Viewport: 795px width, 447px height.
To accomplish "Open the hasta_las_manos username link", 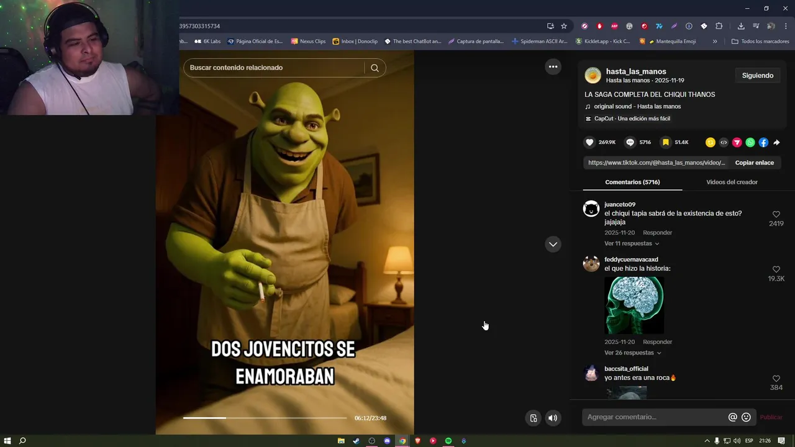I will pyautogui.click(x=636, y=71).
